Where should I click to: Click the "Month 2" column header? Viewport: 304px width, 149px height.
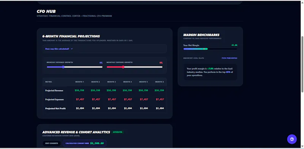(x=96, y=82)
